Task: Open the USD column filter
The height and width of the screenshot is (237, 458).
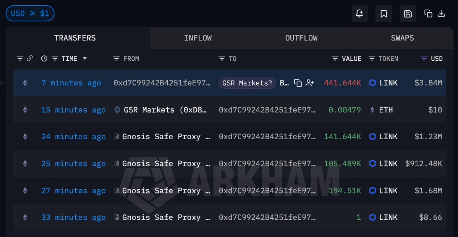Action: (x=424, y=59)
